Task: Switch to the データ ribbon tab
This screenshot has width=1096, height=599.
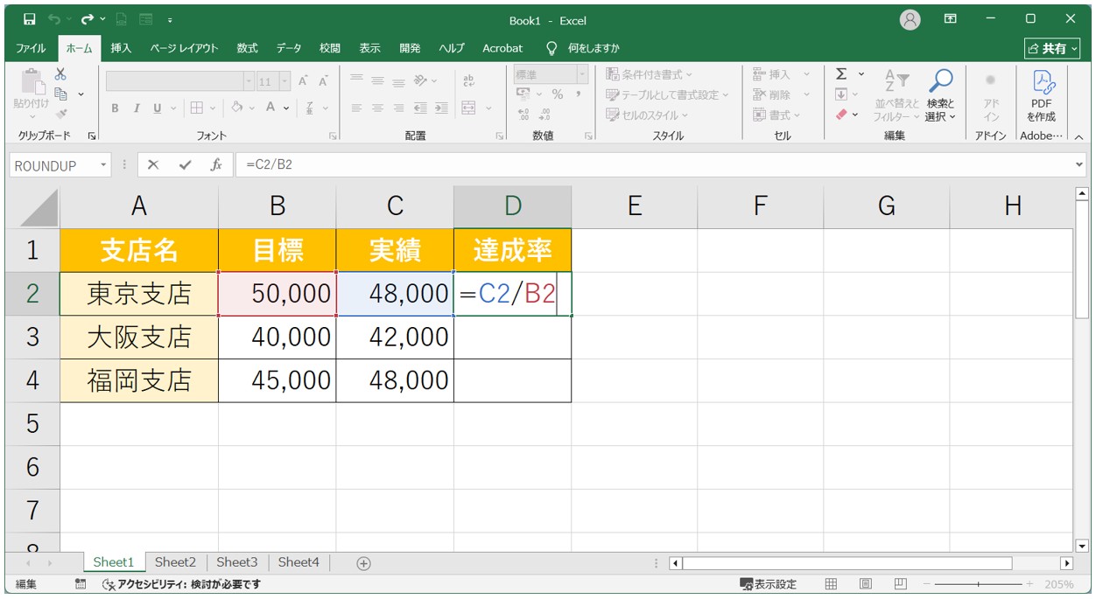Action: pos(289,48)
